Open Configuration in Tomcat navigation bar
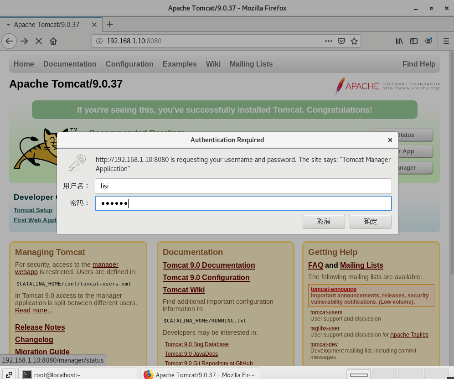 tap(129, 64)
